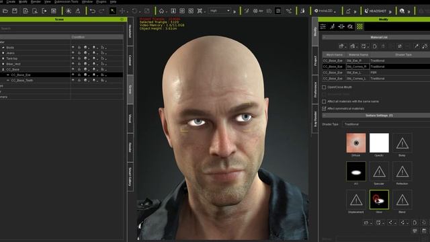
Task: Open the Plugins menu
Action: [101, 1]
